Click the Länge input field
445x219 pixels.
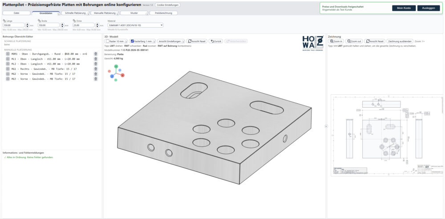click(x=14, y=25)
